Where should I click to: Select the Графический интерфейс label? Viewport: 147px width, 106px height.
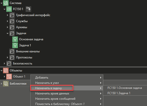[33, 15]
